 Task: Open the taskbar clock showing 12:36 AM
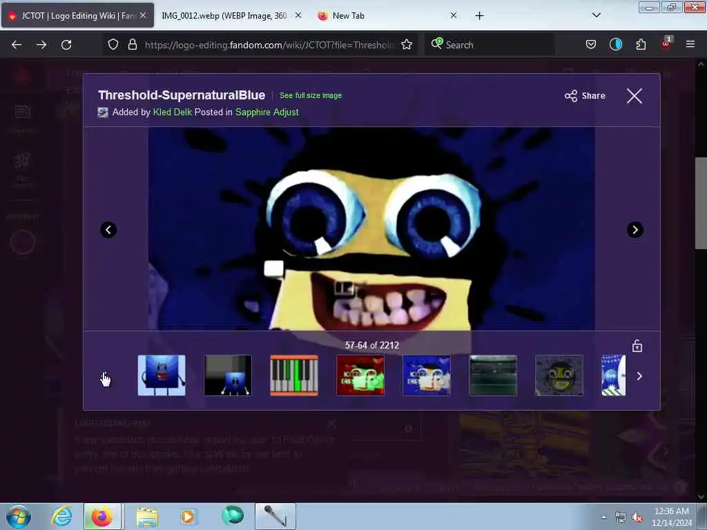(671, 516)
